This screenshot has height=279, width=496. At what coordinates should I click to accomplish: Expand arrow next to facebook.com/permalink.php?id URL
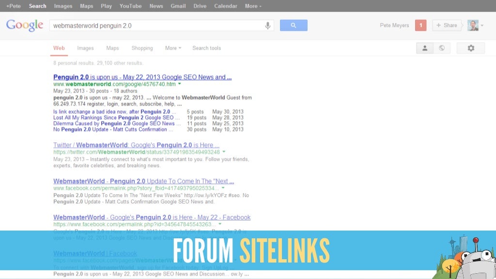point(220,224)
